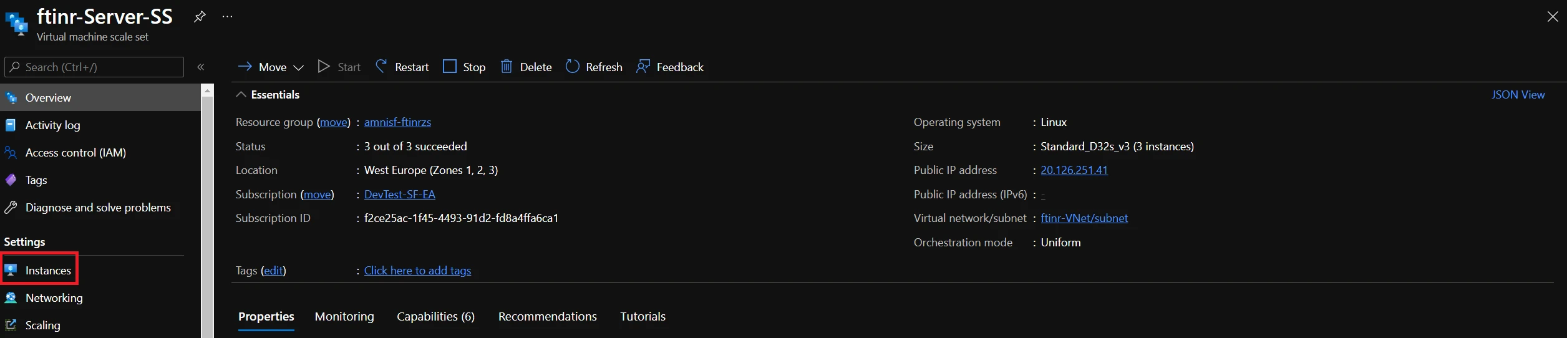Click the subscription ID f2ce25ac-1f45-4493-91d2-fd8a4ffa6ca1
The height and width of the screenshot is (338, 1567).
tap(461, 218)
